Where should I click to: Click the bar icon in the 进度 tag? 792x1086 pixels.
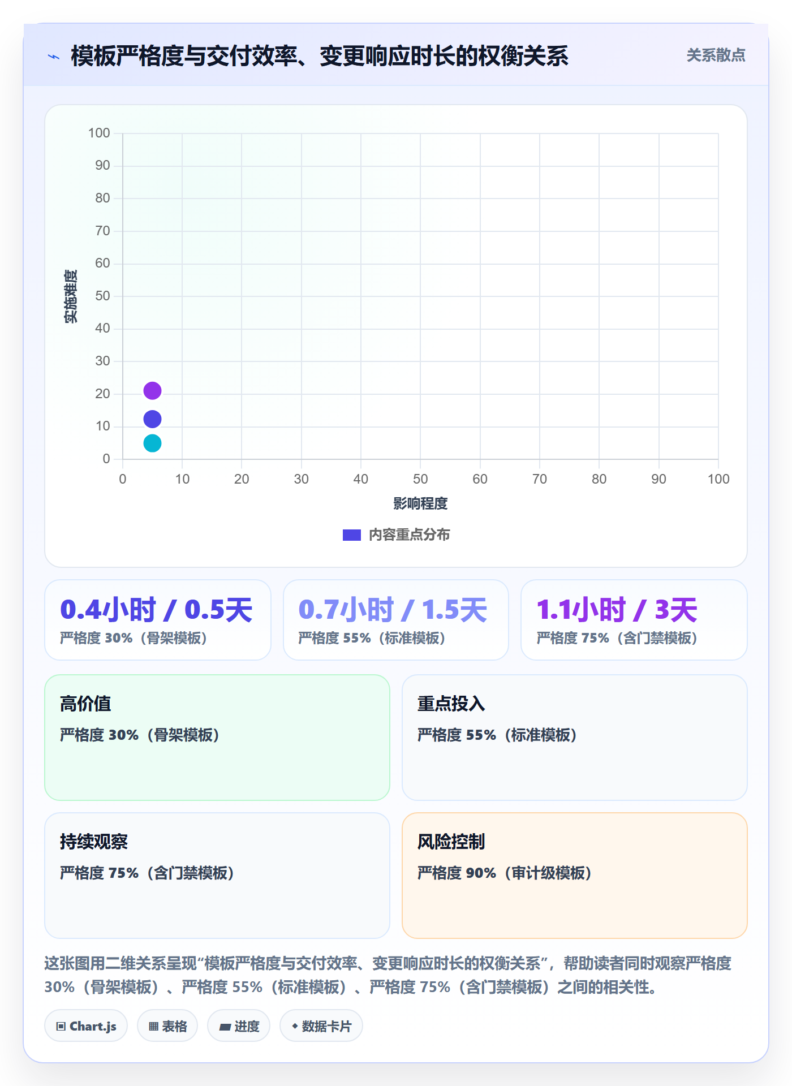pyautogui.click(x=225, y=1027)
